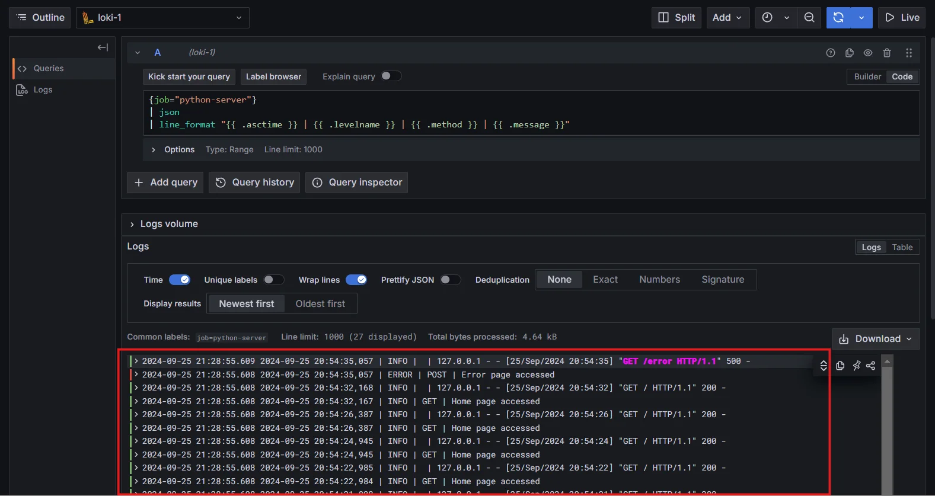Screen dimensions: 935x496
Task: Select Oldest first display order
Action: click(320, 303)
